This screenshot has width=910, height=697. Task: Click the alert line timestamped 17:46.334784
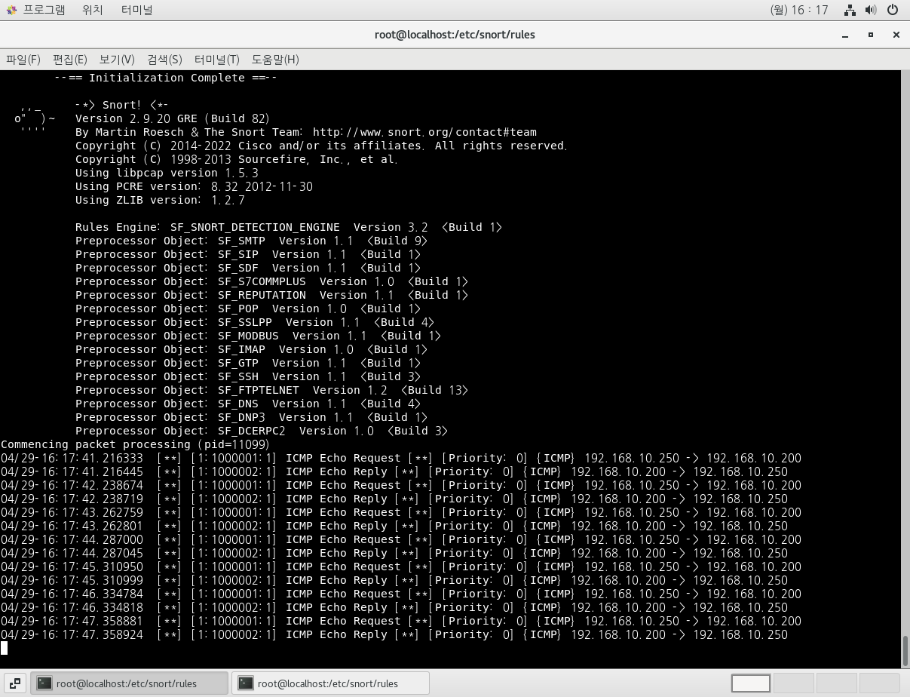point(401,594)
